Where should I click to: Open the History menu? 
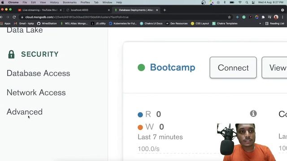tap(54, 2)
